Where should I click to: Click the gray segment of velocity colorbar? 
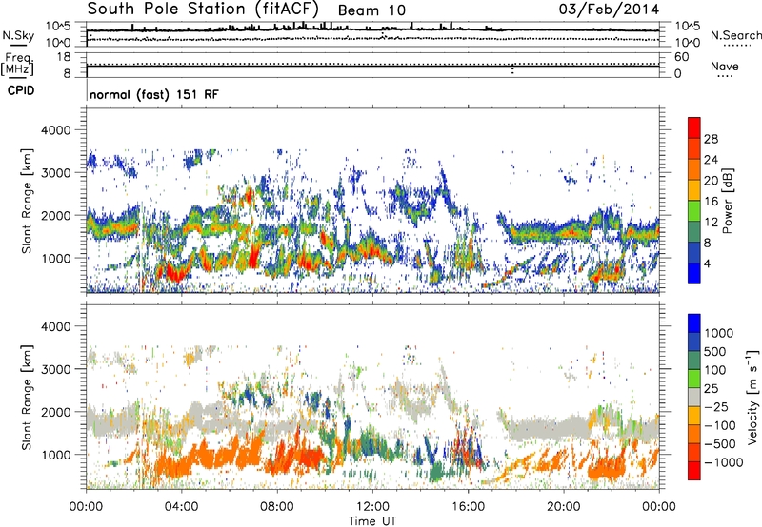pyautogui.click(x=694, y=397)
